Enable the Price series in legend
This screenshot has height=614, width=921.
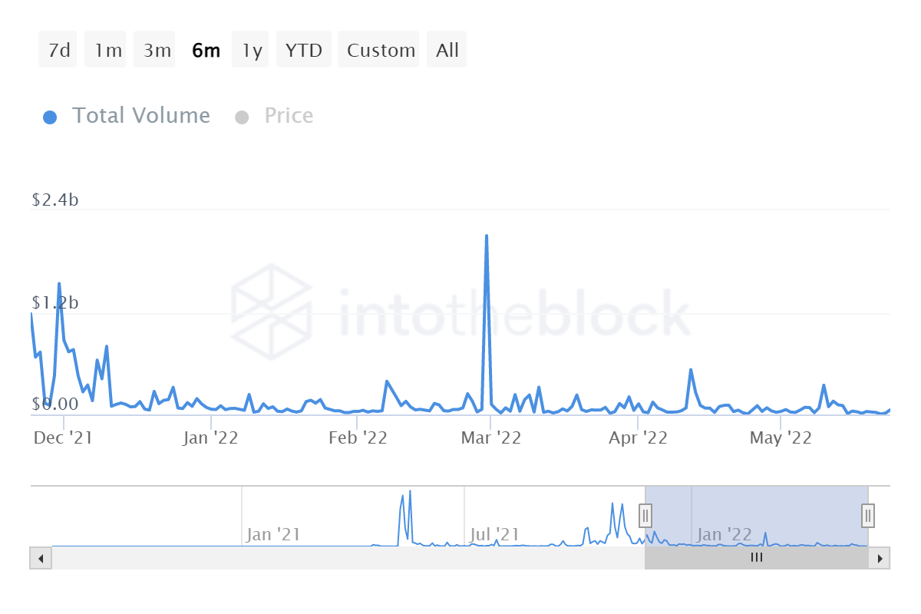289,116
